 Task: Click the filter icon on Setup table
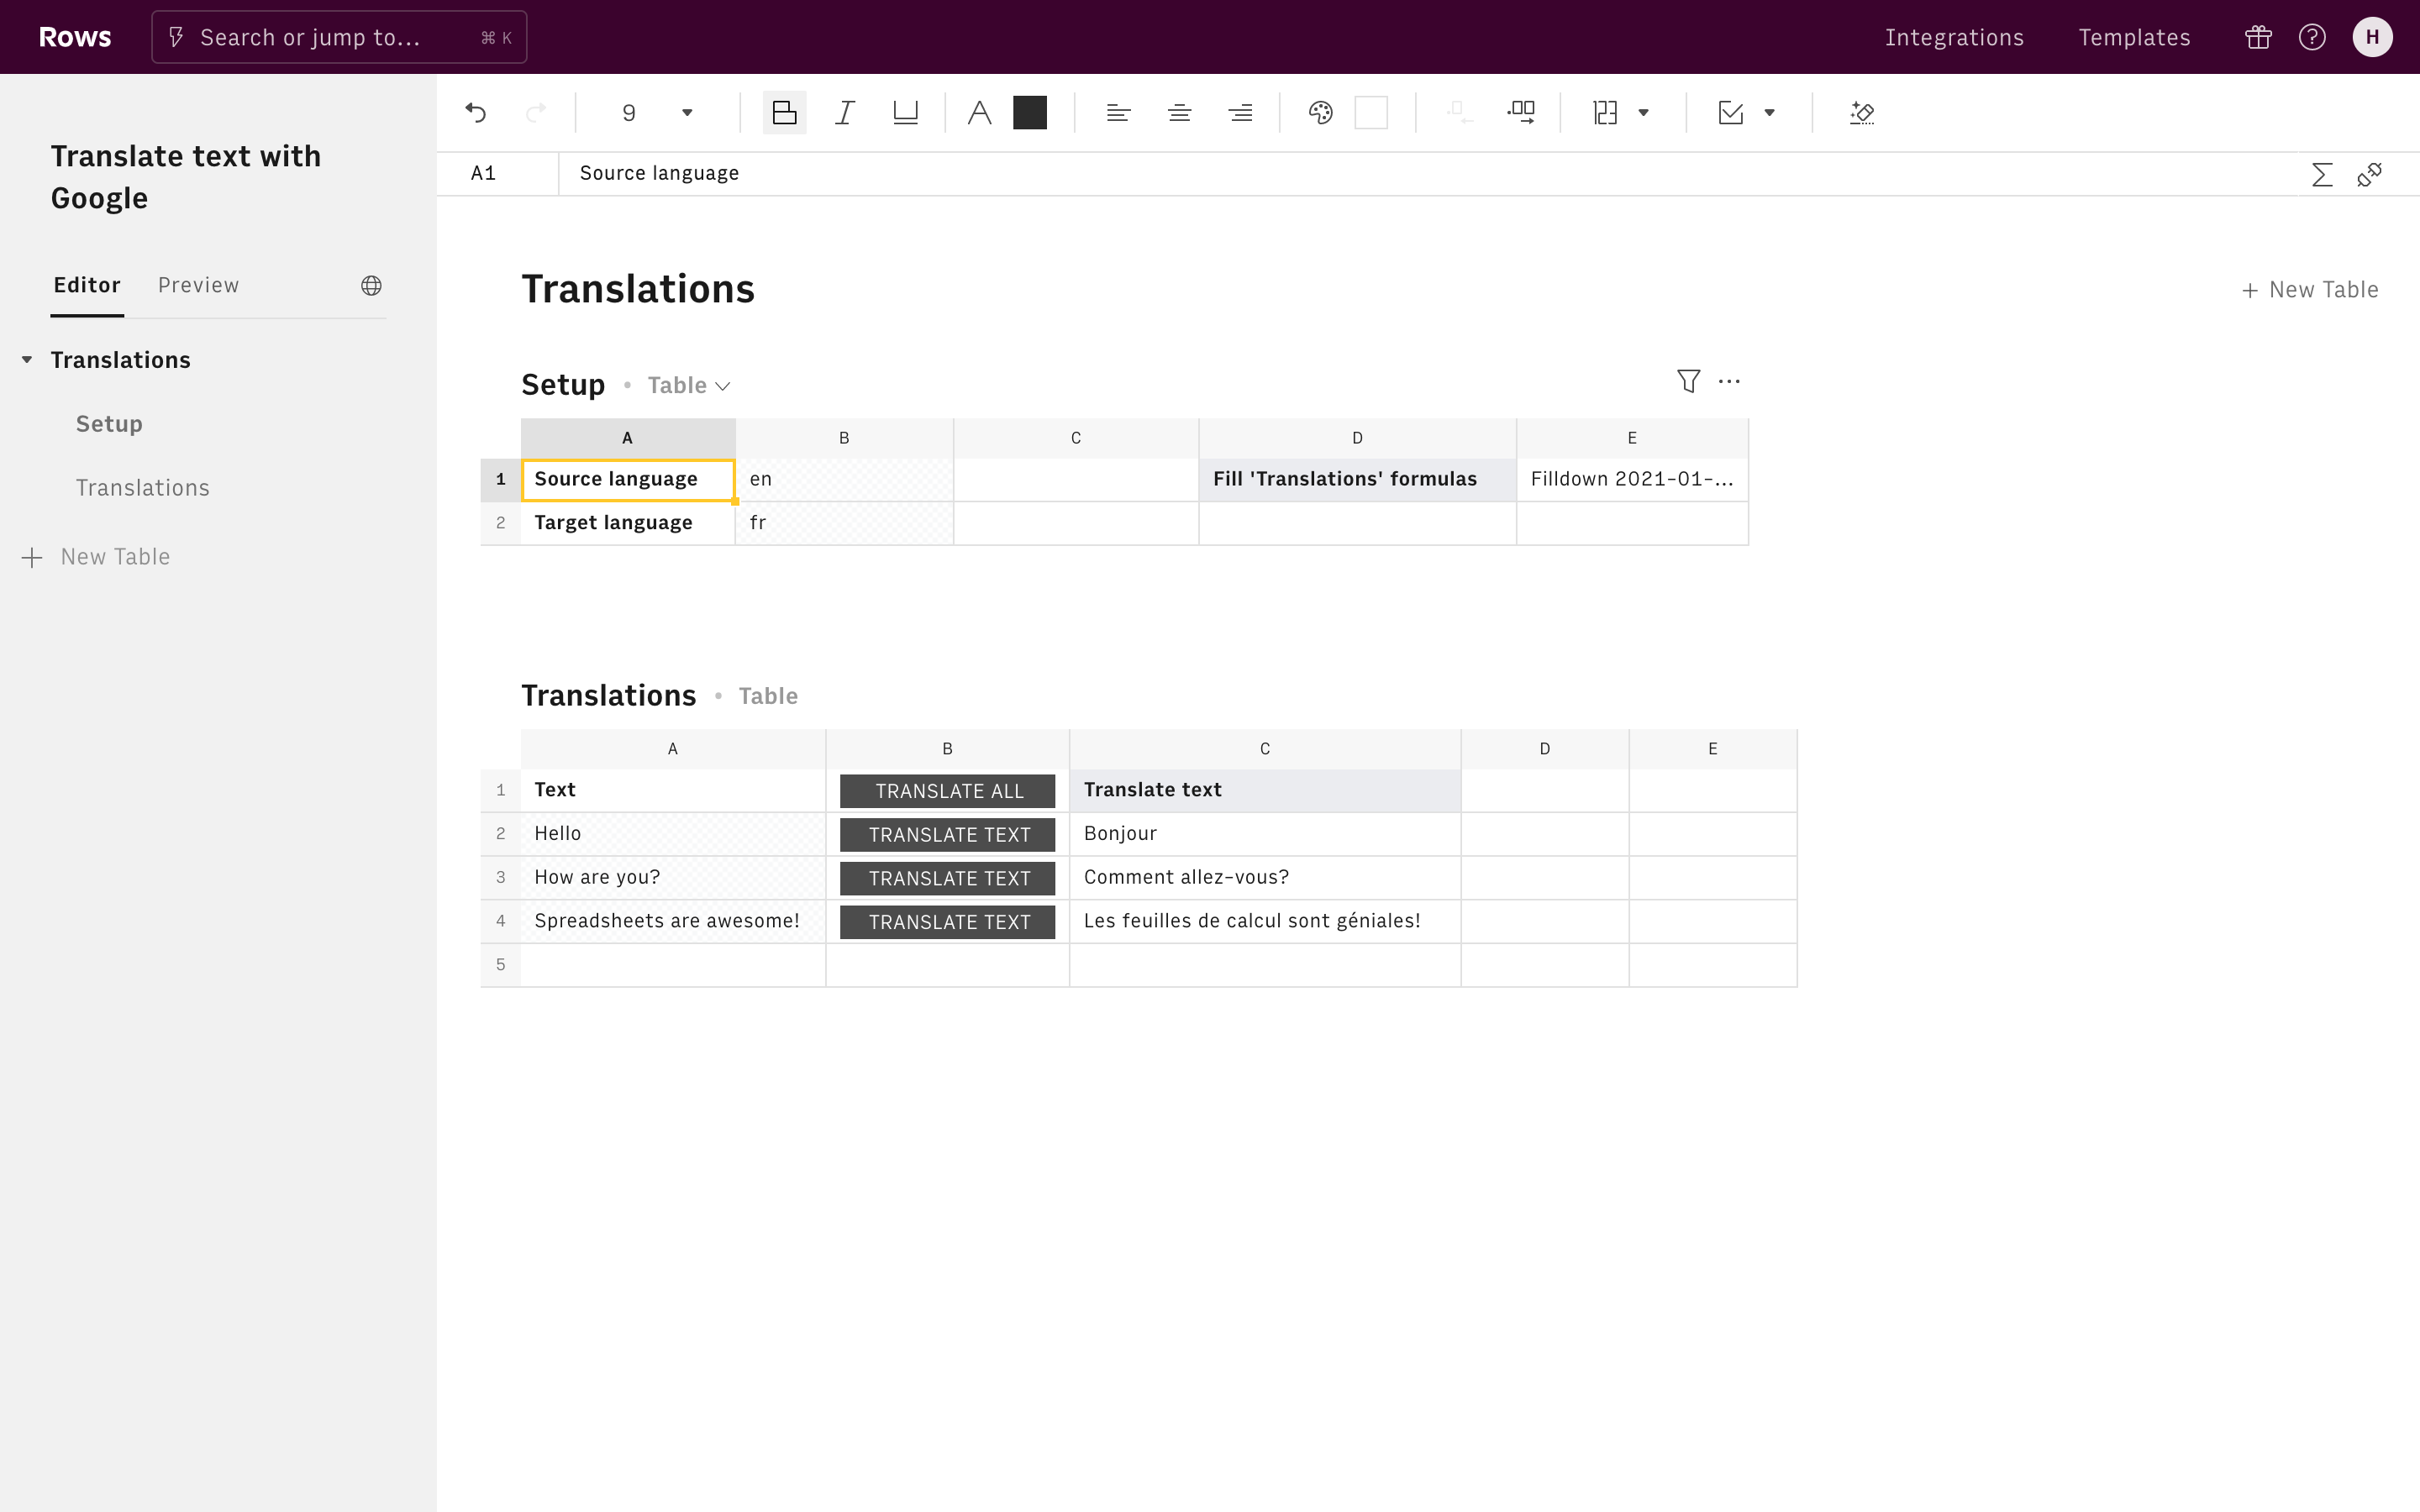[1688, 381]
